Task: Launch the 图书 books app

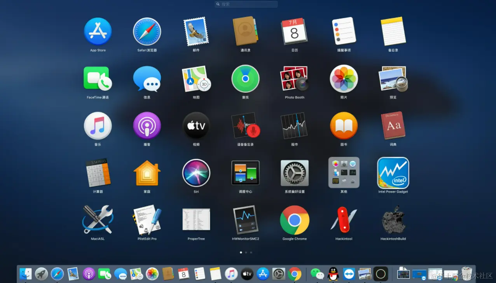Action: [344, 126]
